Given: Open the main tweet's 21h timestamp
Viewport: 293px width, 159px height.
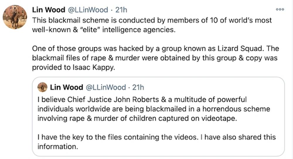Looking at the screenshot, I should [x=121, y=10].
